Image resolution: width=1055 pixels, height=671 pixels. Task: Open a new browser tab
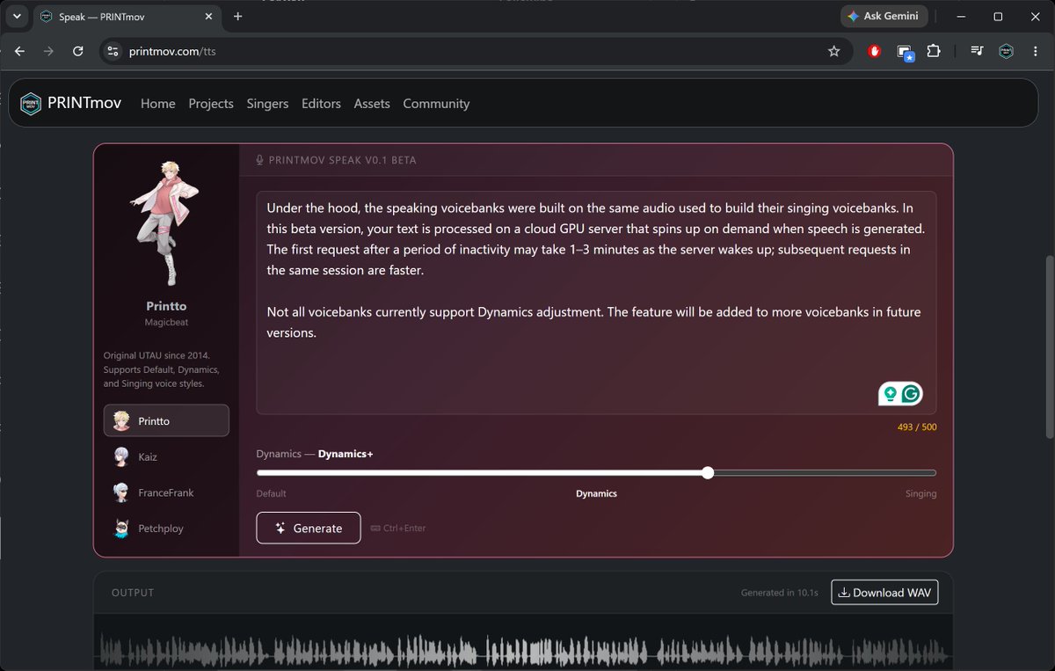[x=237, y=16]
